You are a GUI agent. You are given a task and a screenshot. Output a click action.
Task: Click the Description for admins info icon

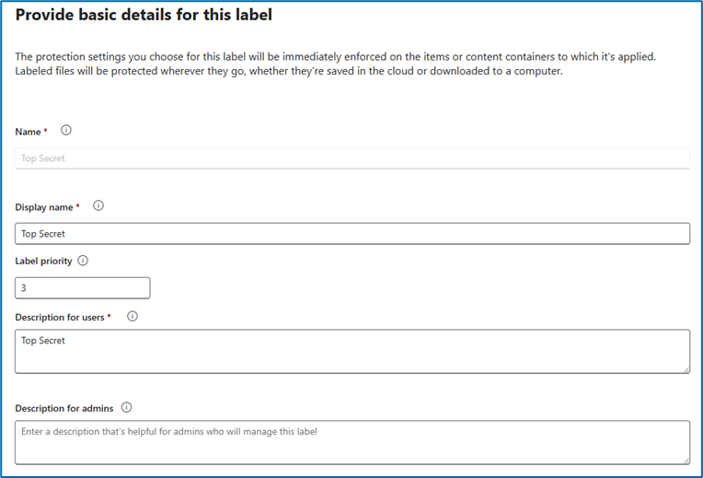(x=126, y=407)
